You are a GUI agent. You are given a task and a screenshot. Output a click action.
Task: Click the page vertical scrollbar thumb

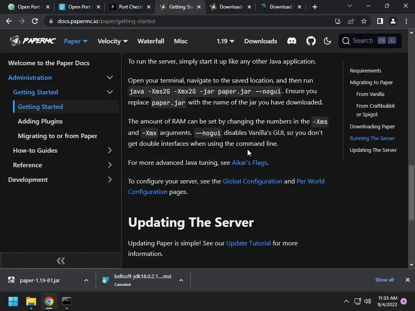pyautogui.click(x=411, y=192)
